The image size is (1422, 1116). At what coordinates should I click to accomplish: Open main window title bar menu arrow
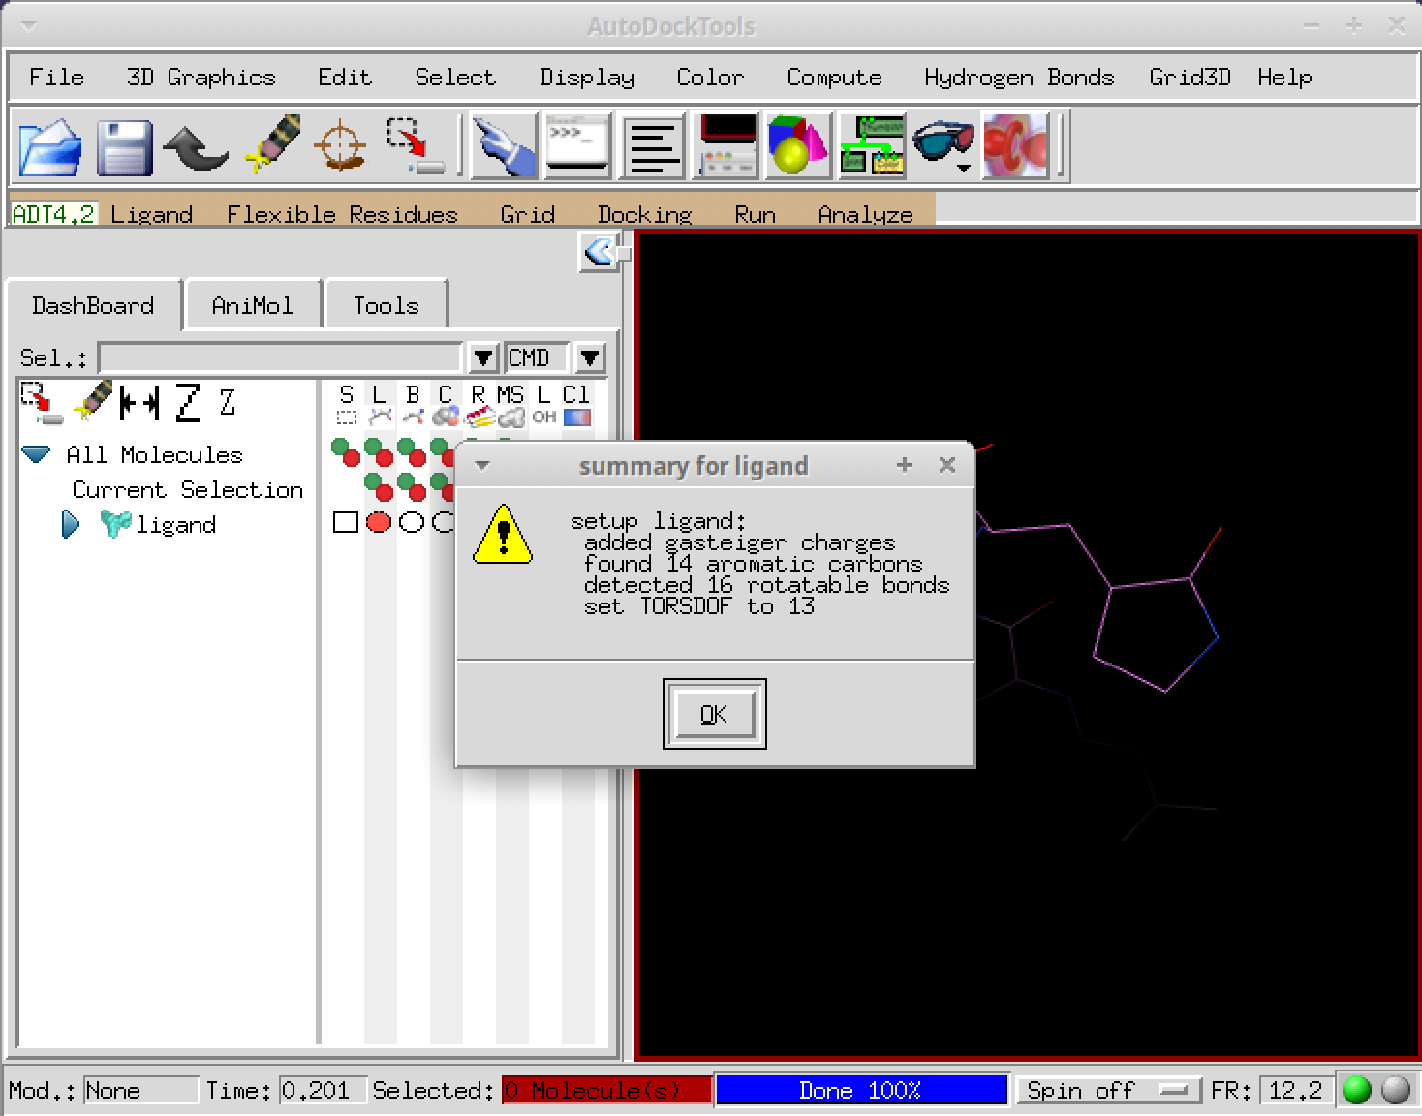pyautogui.click(x=28, y=26)
